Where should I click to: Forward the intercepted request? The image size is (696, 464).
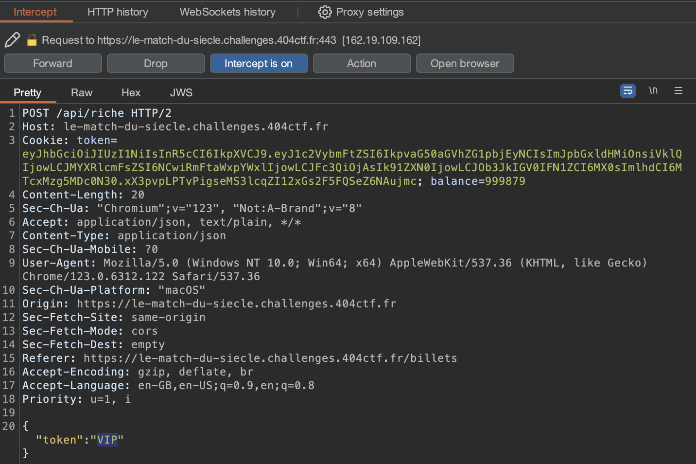52,64
